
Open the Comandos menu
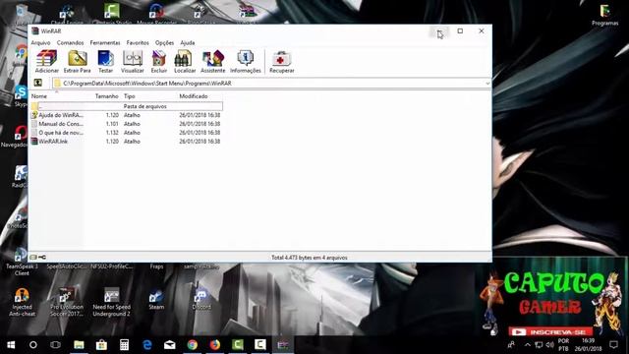coord(70,42)
